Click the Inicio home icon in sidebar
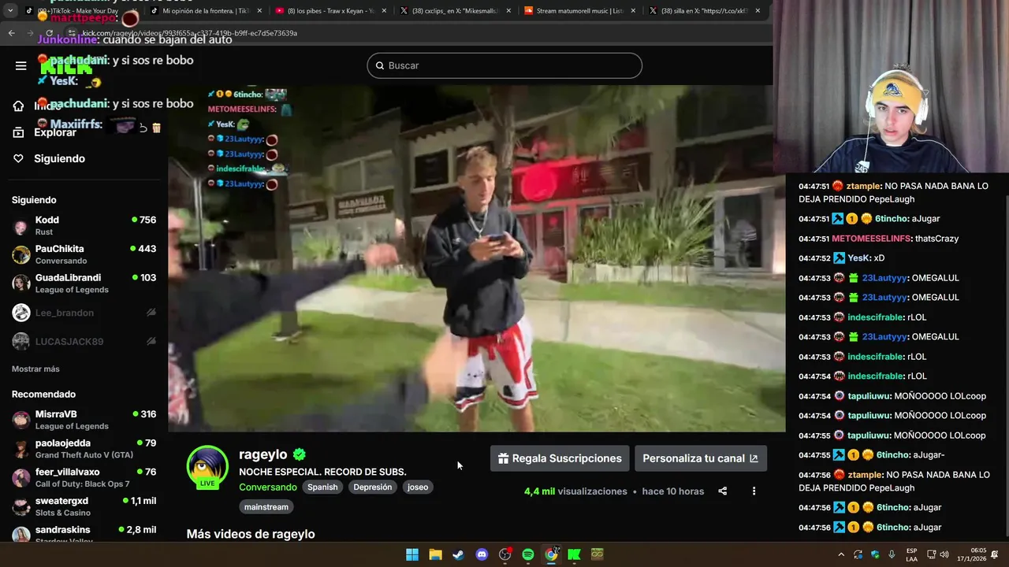This screenshot has width=1009, height=567. click(18, 106)
